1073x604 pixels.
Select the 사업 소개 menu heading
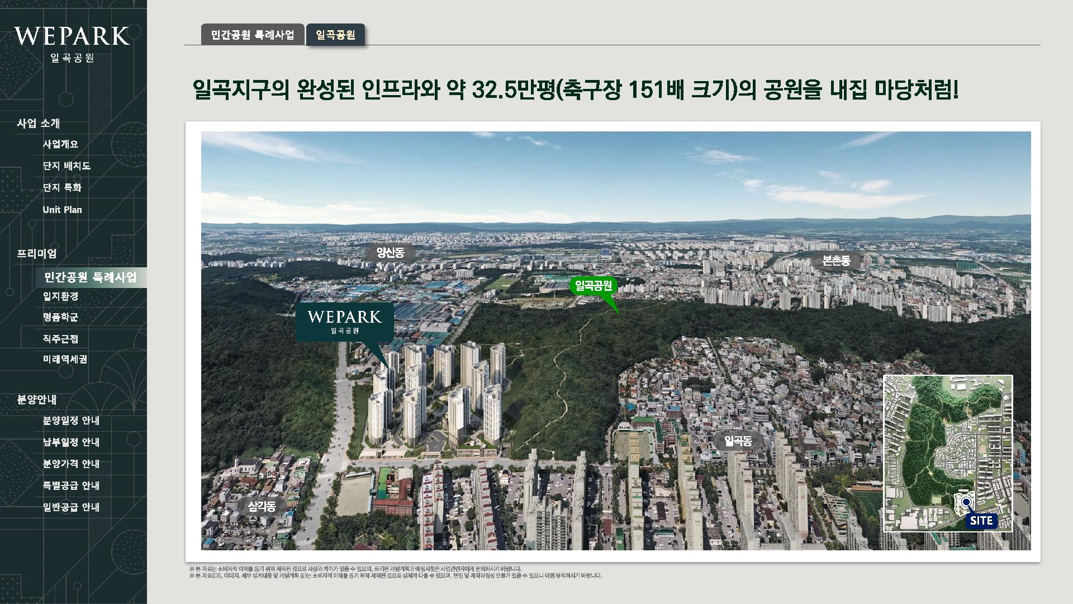click(38, 123)
